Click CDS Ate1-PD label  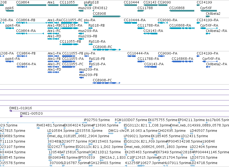(54, 70)
